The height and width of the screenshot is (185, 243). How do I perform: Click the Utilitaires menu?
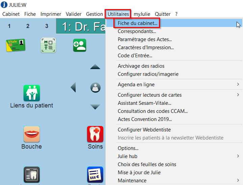pos(118,14)
